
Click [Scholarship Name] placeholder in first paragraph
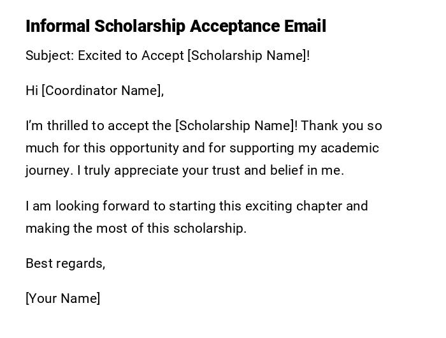point(234,126)
